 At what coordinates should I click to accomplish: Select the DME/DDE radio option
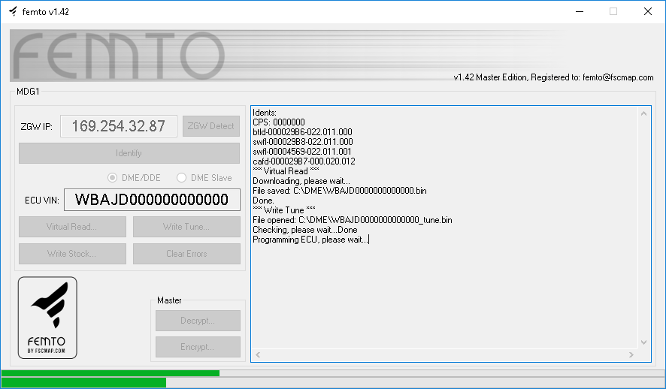[113, 178]
